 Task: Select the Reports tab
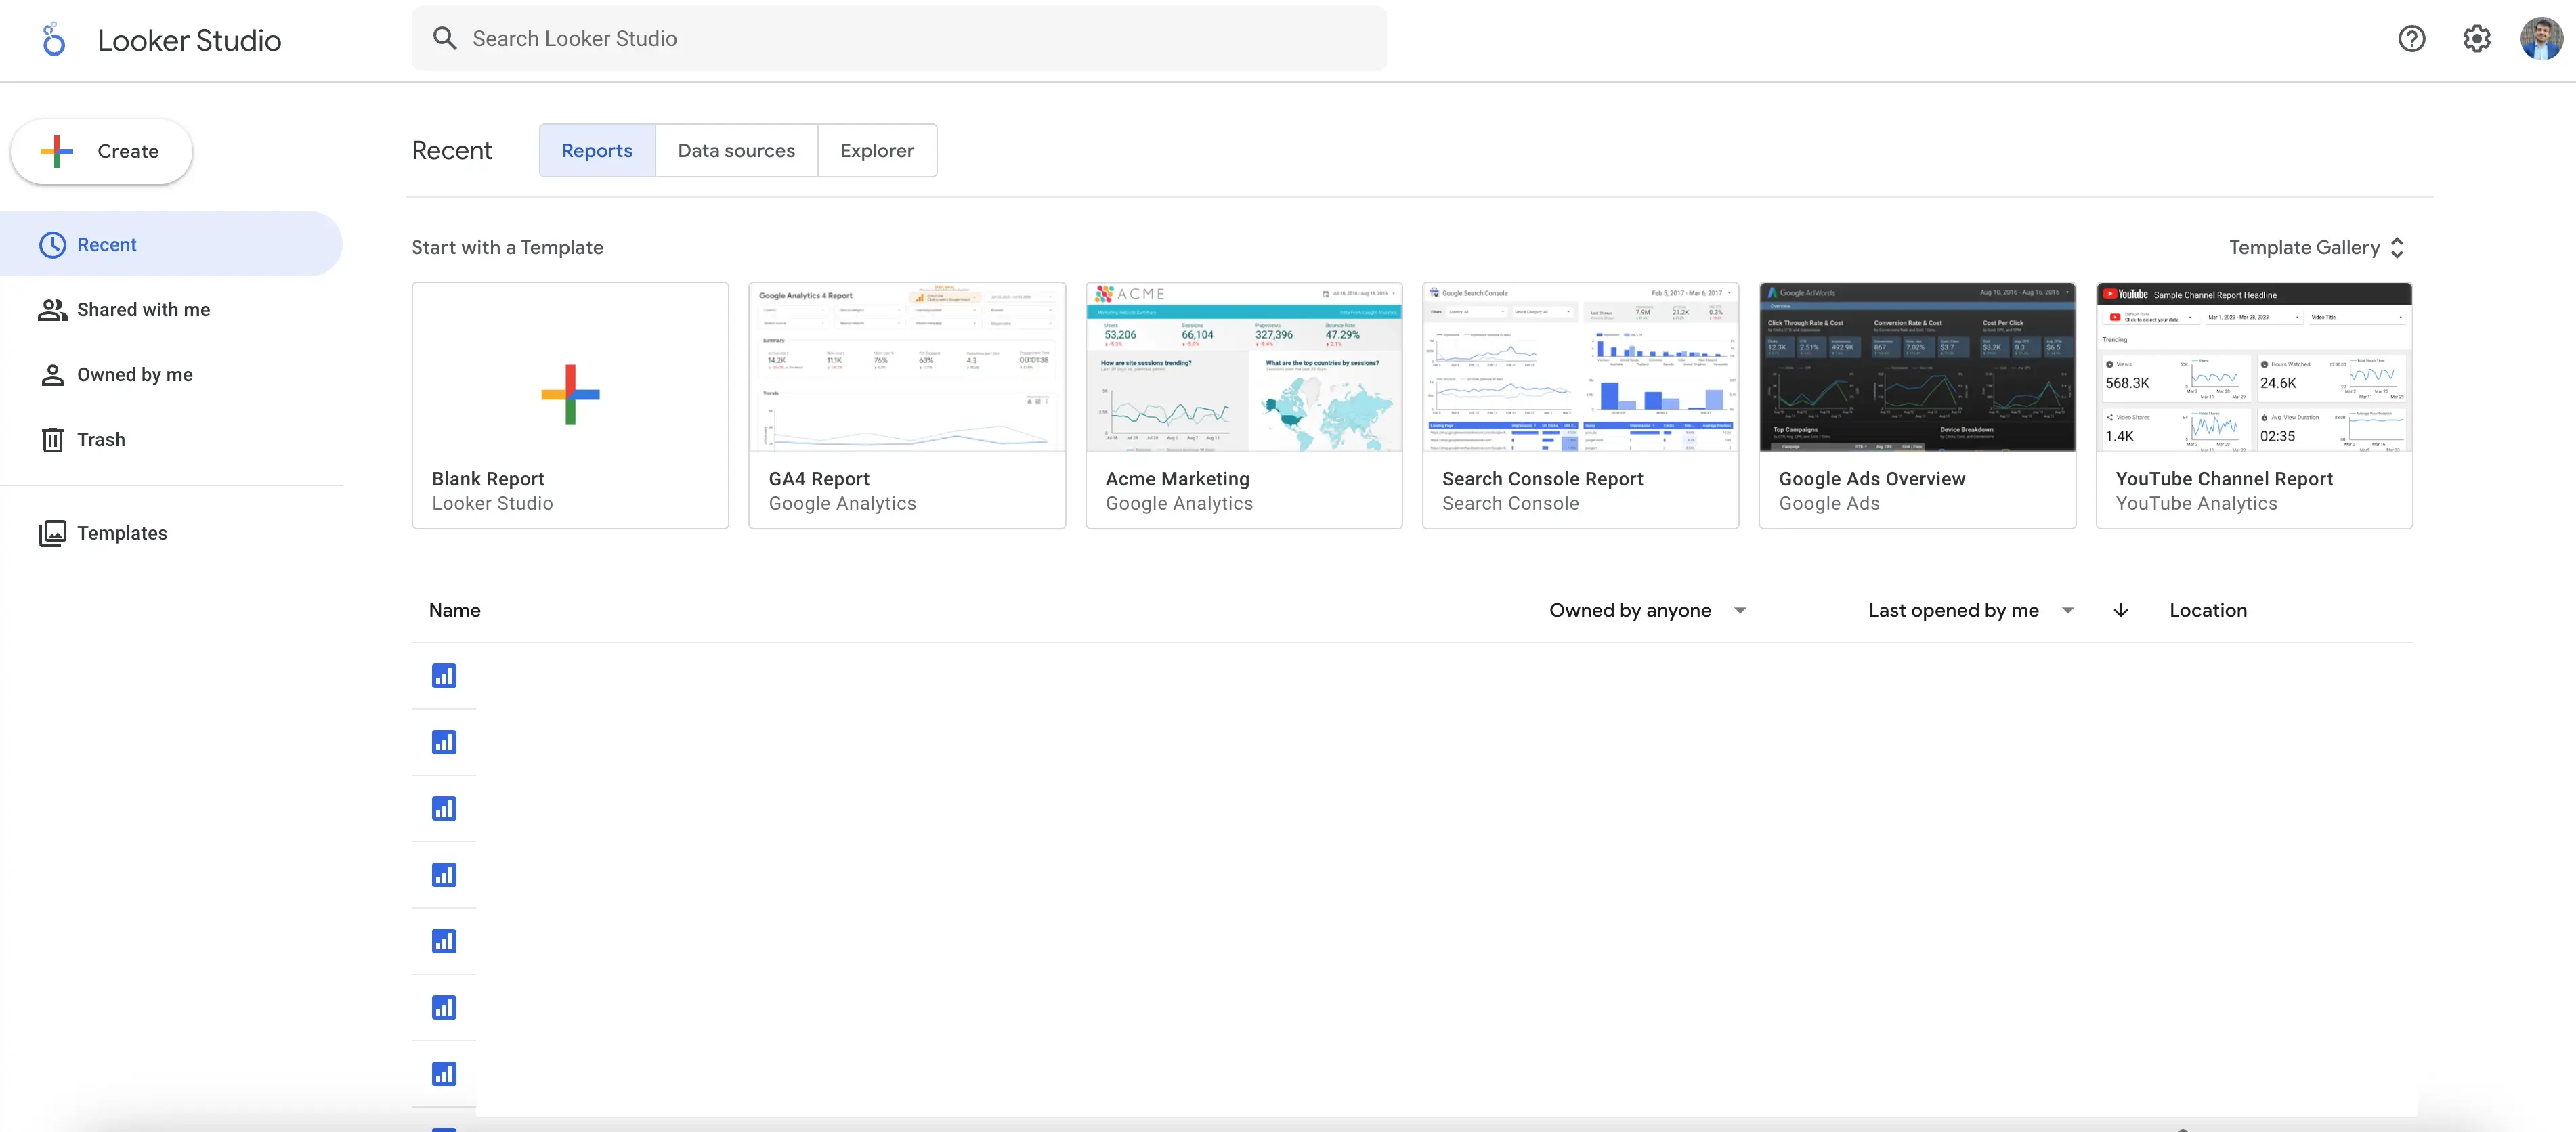pos(597,150)
